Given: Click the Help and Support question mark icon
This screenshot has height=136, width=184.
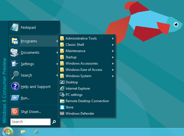Looking at the screenshot, I should point(15,86).
